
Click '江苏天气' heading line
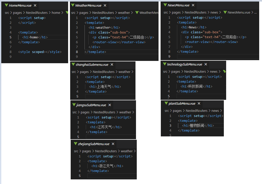click(x=106, y=127)
